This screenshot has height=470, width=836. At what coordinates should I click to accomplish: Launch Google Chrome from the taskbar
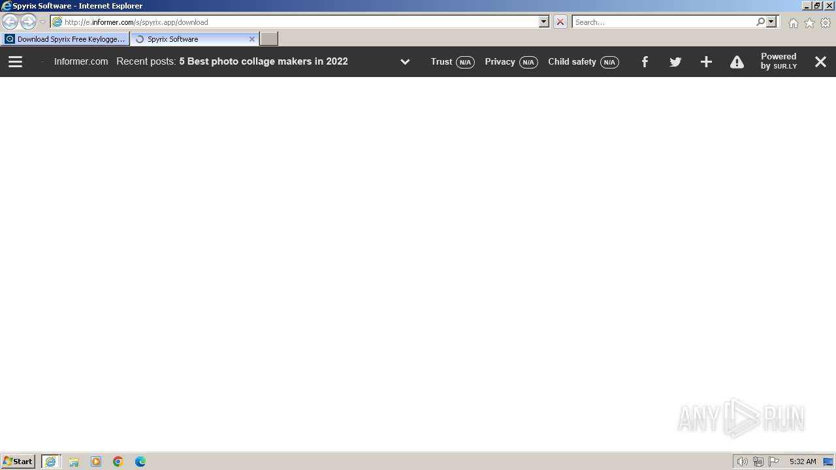tap(118, 462)
